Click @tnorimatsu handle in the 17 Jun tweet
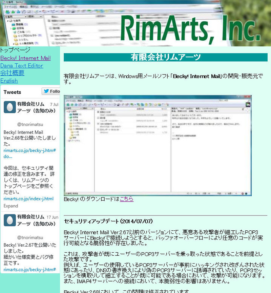Screen dimensions: 271x293 tap(30, 237)
